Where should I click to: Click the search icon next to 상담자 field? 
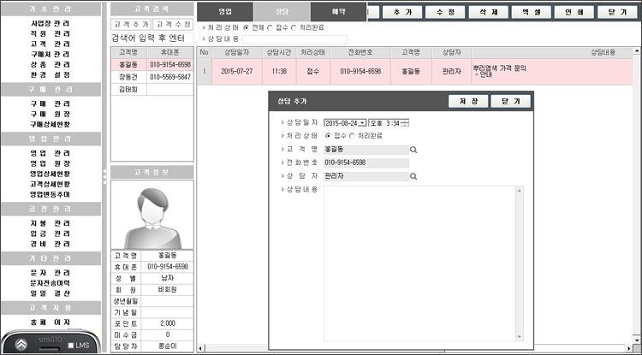414,177
